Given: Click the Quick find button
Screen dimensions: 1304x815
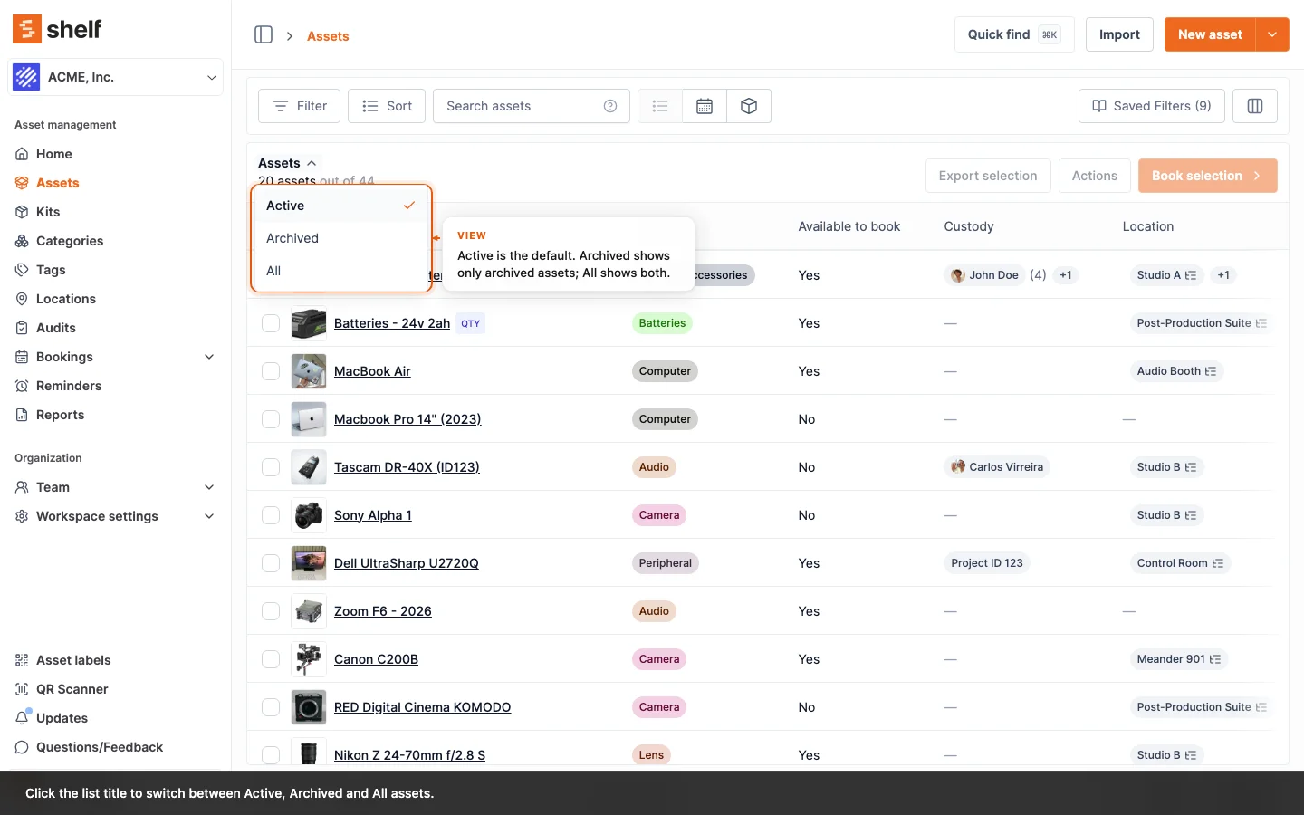Looking at the screenshot, I should [x=1014, y=34].
